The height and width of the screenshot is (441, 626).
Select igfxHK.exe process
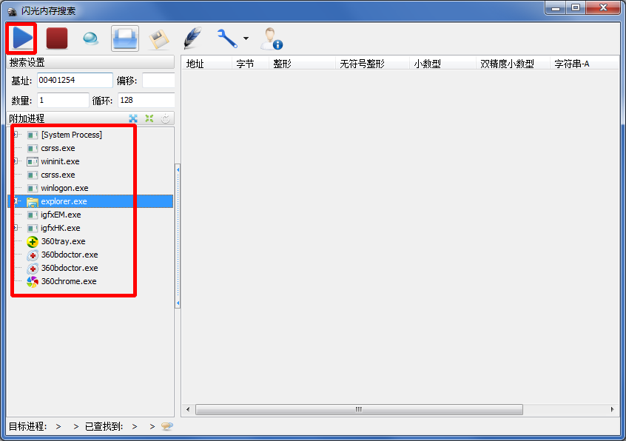[x=60, y=229]
